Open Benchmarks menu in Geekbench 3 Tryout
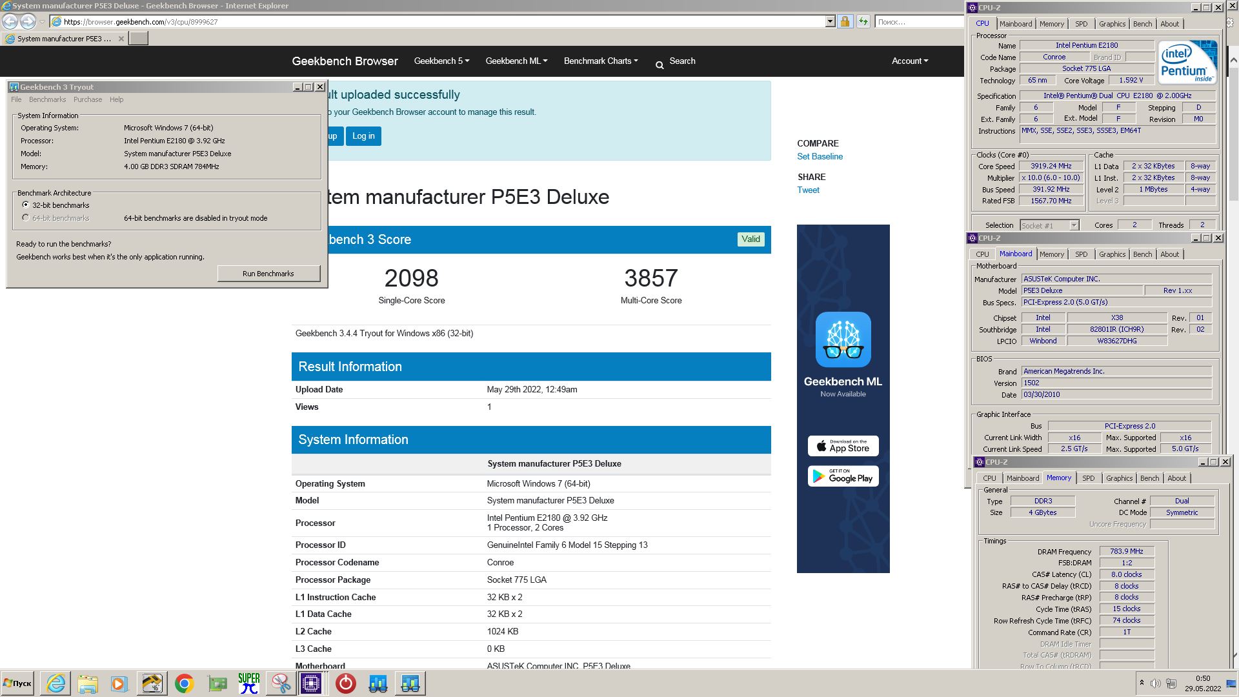Viewport: 1239px width, 697px height. point(47,99)
